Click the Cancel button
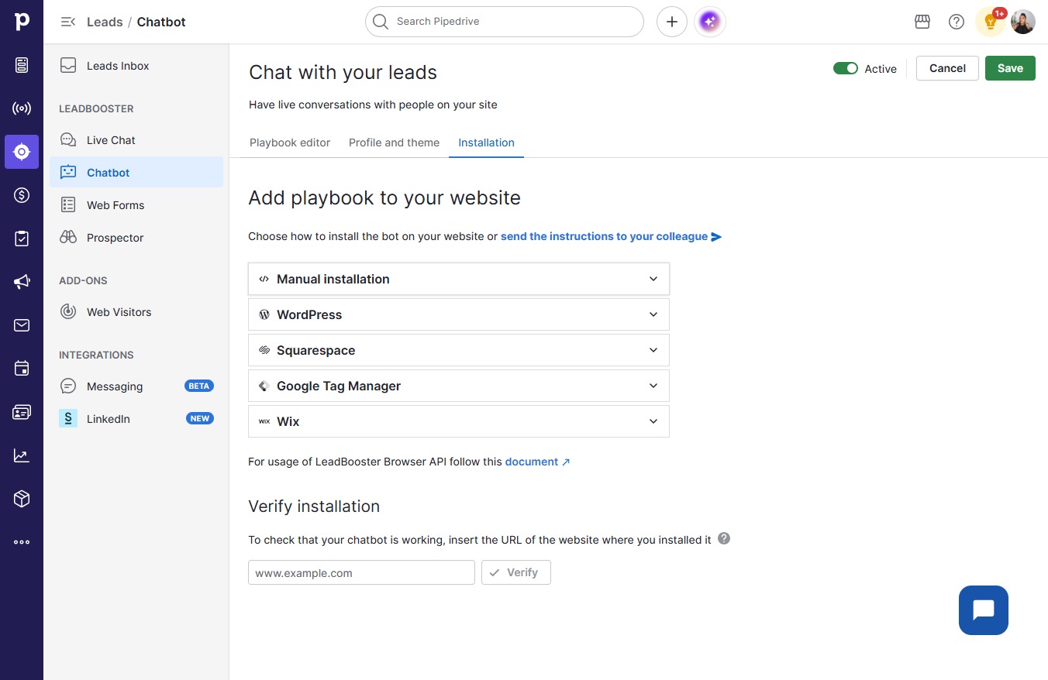Screen dimensions: 1048x680 [947, 68]
